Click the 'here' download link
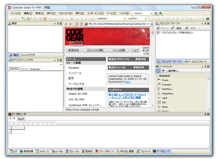 128,82
